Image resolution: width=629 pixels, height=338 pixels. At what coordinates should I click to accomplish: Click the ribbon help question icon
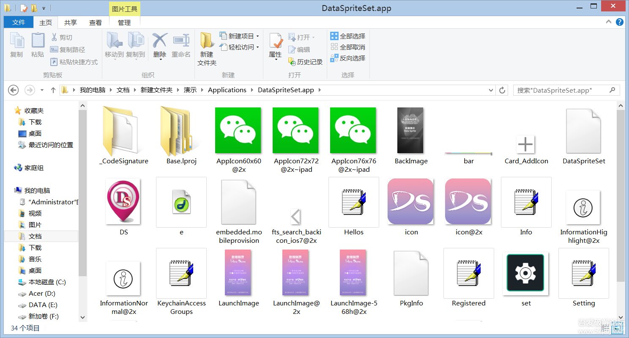tap(620, 22)
